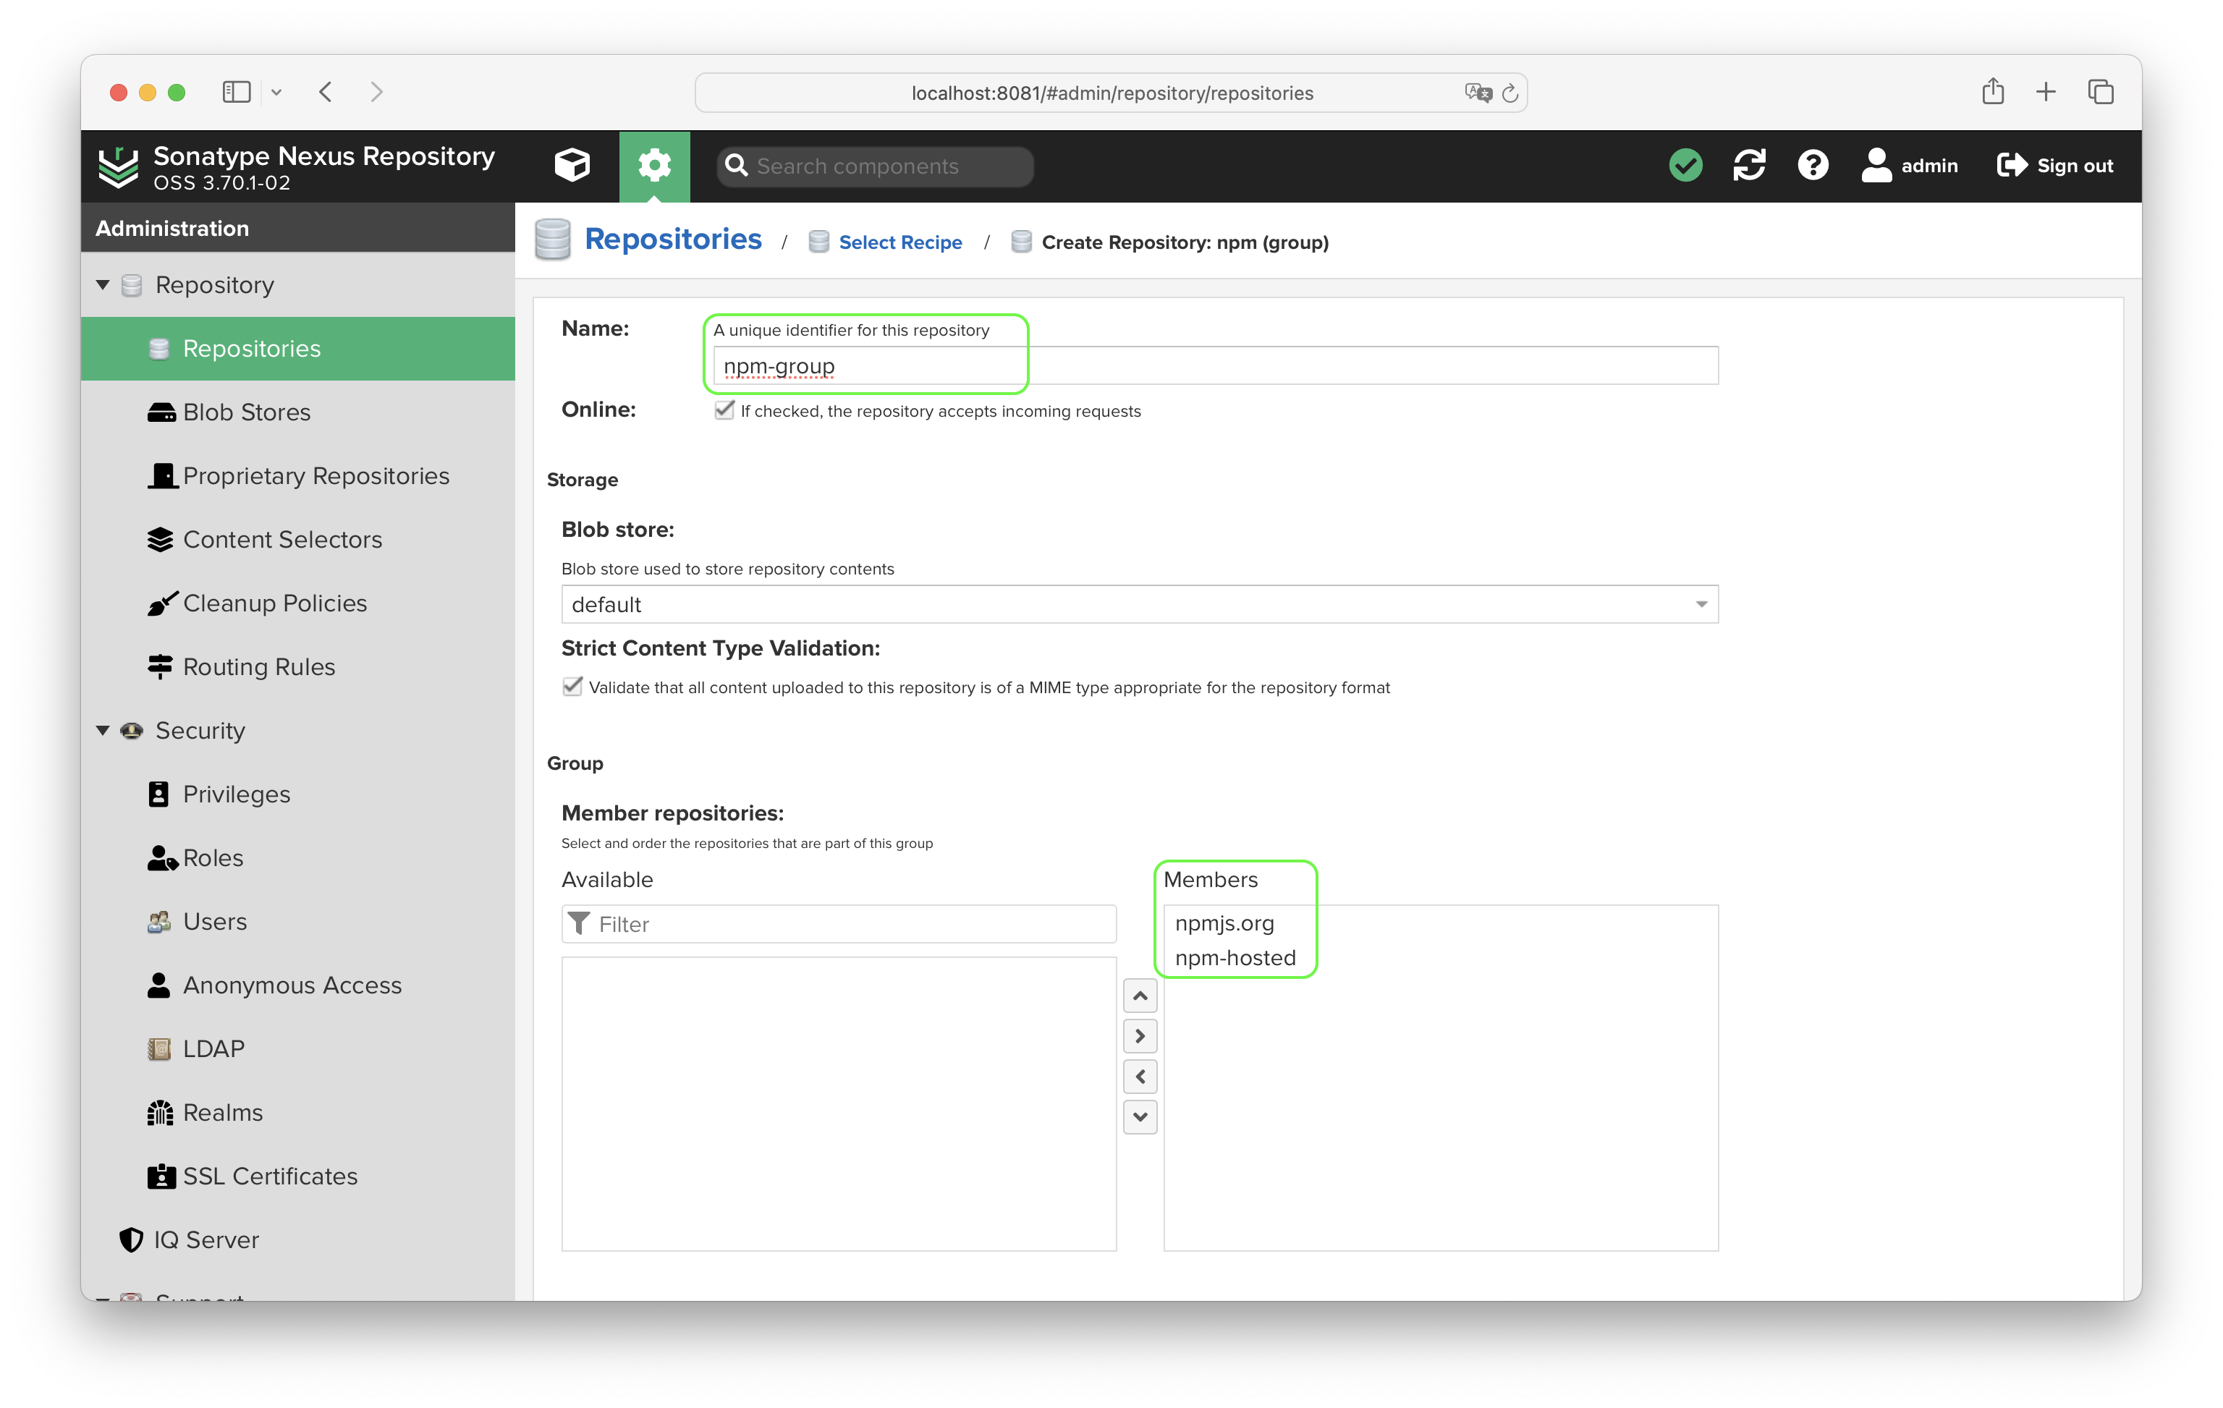Select Repositories menu item in sidebar
Viewport: 2223px width, 1408px height.
(x=251, y=348)
